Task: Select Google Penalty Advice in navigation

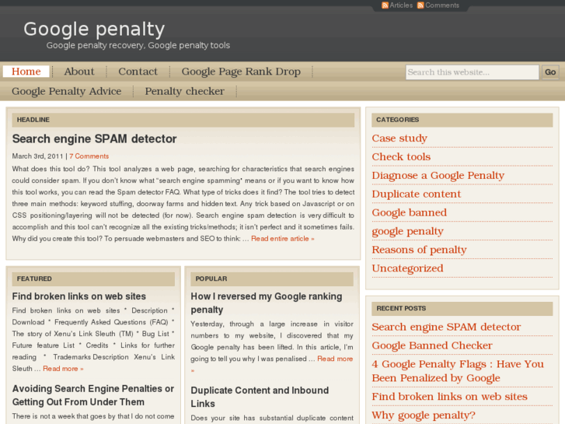Action: pyautogui.click(x=67, y=91)
